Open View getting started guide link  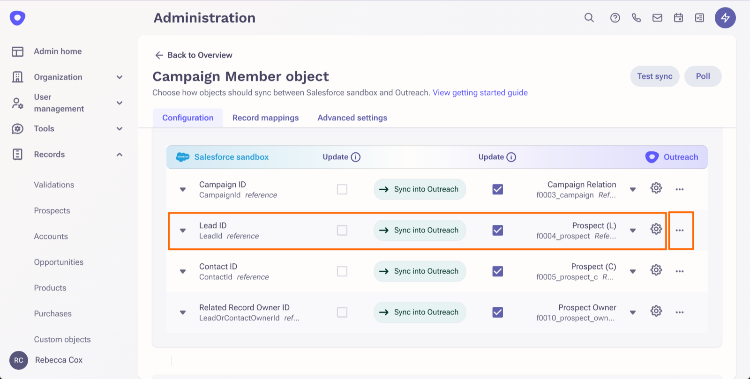pyautogui.click(x=480, y=93)
